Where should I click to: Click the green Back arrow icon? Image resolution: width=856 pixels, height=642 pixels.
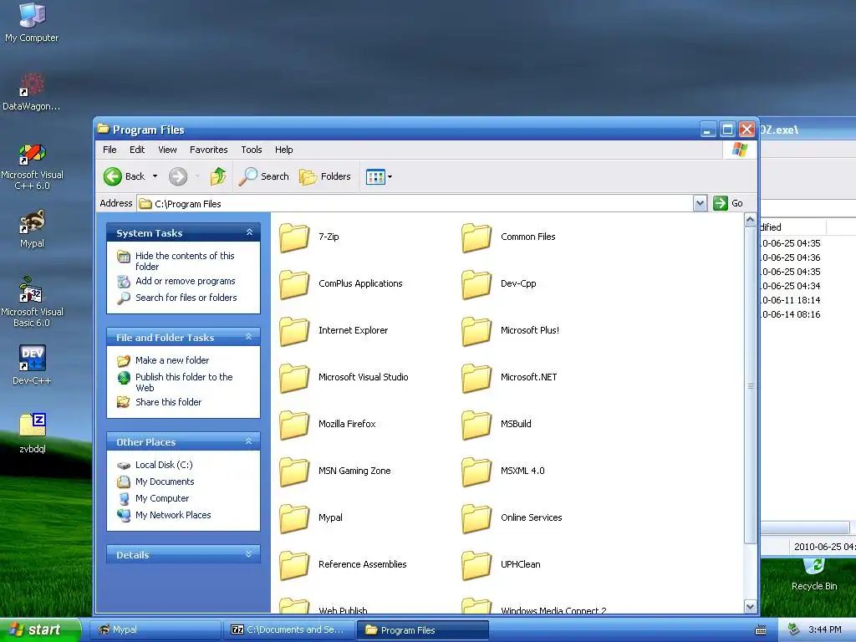tap(113, 176)
